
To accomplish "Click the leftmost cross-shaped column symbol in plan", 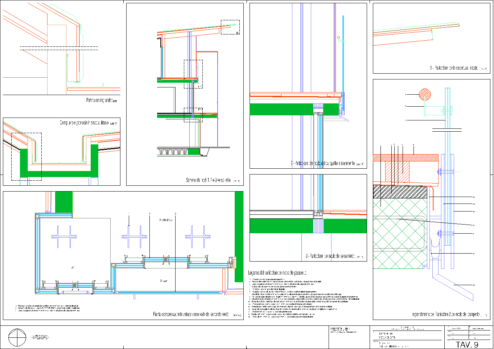I will pos(63,237).
